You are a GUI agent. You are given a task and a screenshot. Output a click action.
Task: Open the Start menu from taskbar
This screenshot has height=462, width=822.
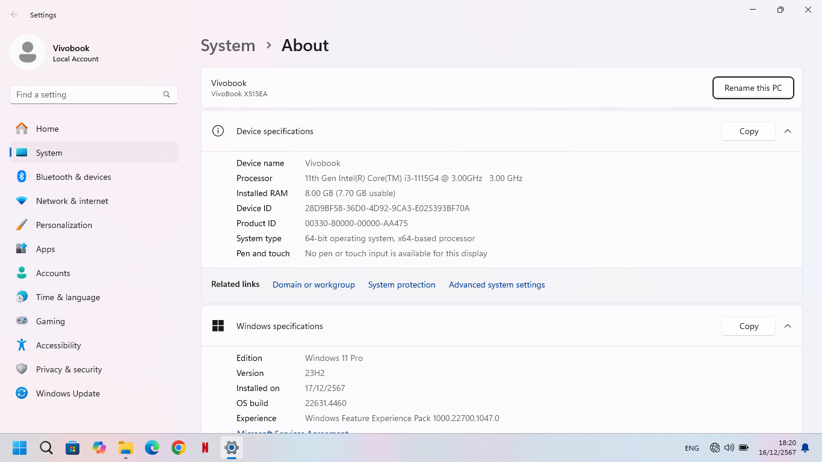(20, 448)
